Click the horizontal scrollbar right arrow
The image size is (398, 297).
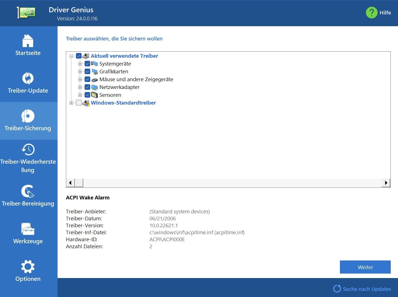386,183
